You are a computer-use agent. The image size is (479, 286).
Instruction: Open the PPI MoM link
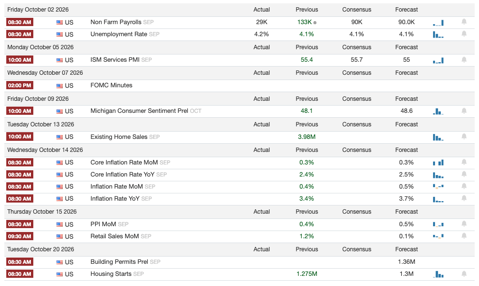coord(103,224)
